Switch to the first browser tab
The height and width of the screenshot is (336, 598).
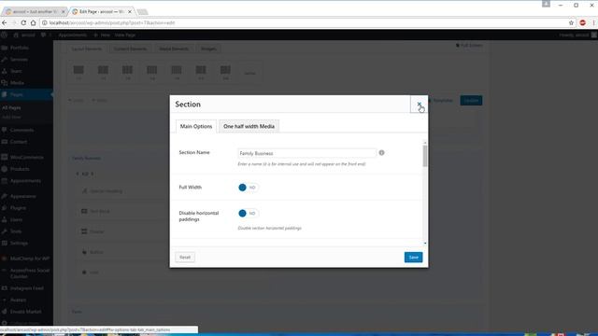coord(35,12)
